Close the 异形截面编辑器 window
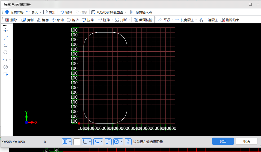Screen dimensions: 261x152 [258, 4]
